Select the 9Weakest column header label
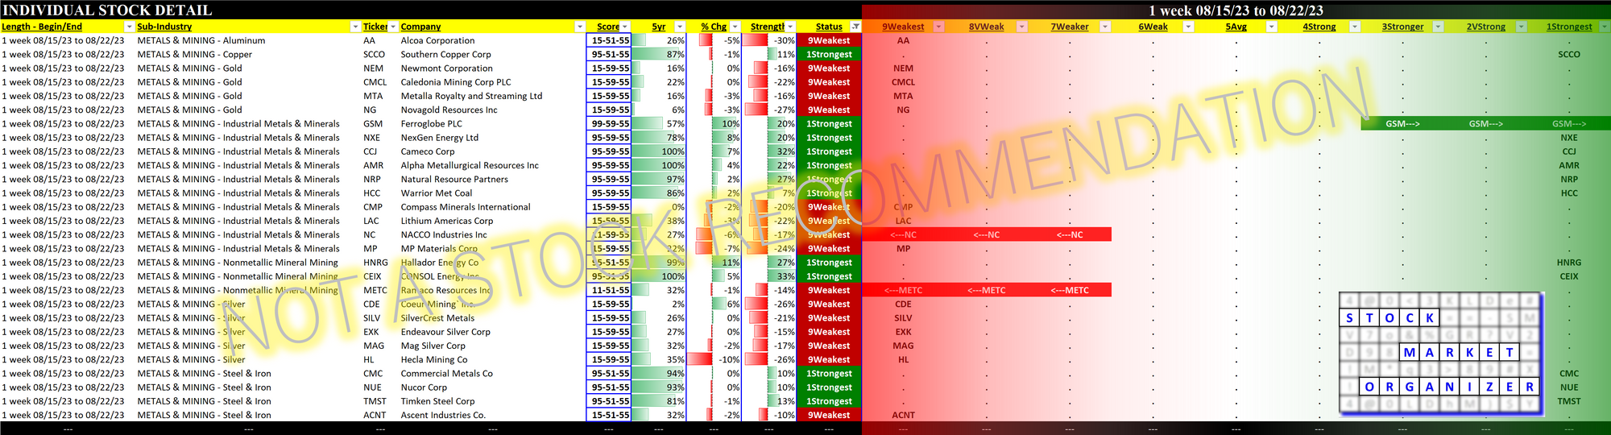Screen dimensions: 1611x435 point(903,27)
